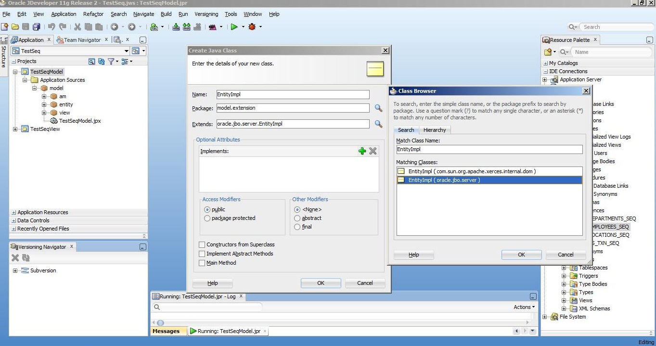Image resolution: width=656 pixels, height=346 pixels.
Task: Click the search magnifier in Log panel
Action: pyautogui.click(x=157, y=307)
